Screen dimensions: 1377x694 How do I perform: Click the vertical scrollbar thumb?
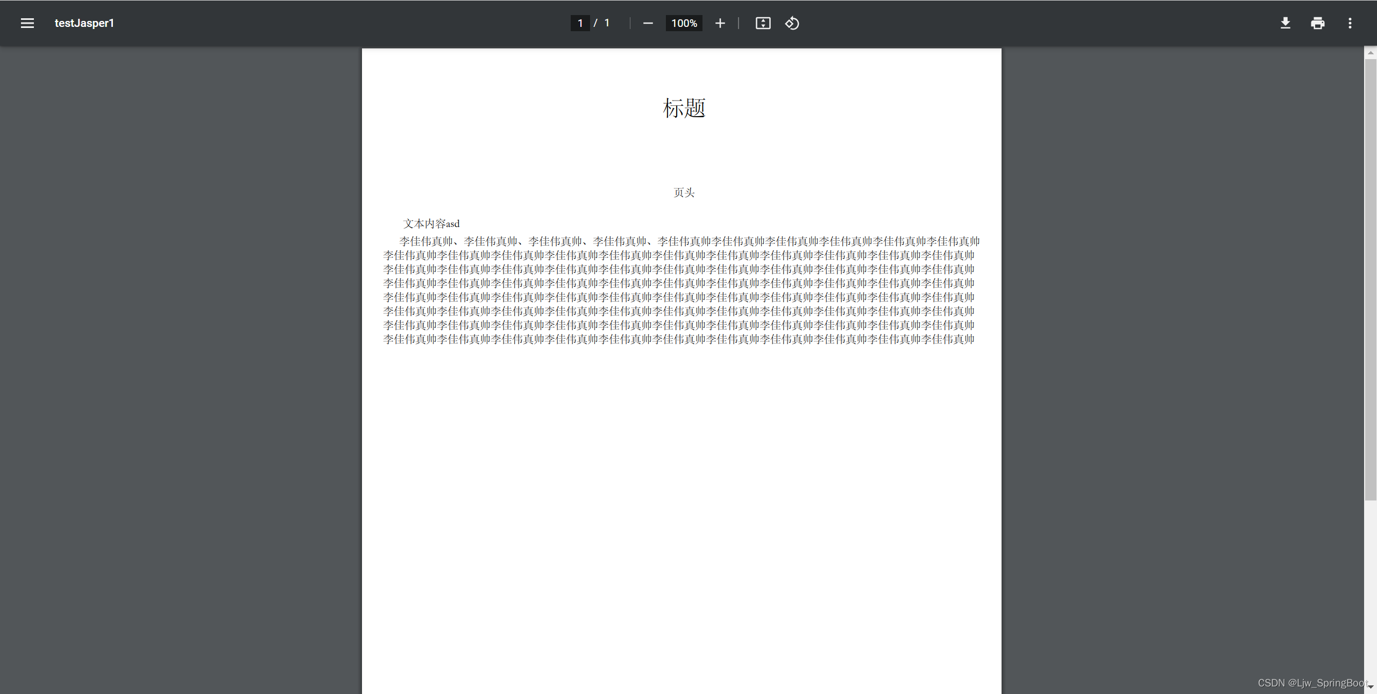tap(1370, 280)
